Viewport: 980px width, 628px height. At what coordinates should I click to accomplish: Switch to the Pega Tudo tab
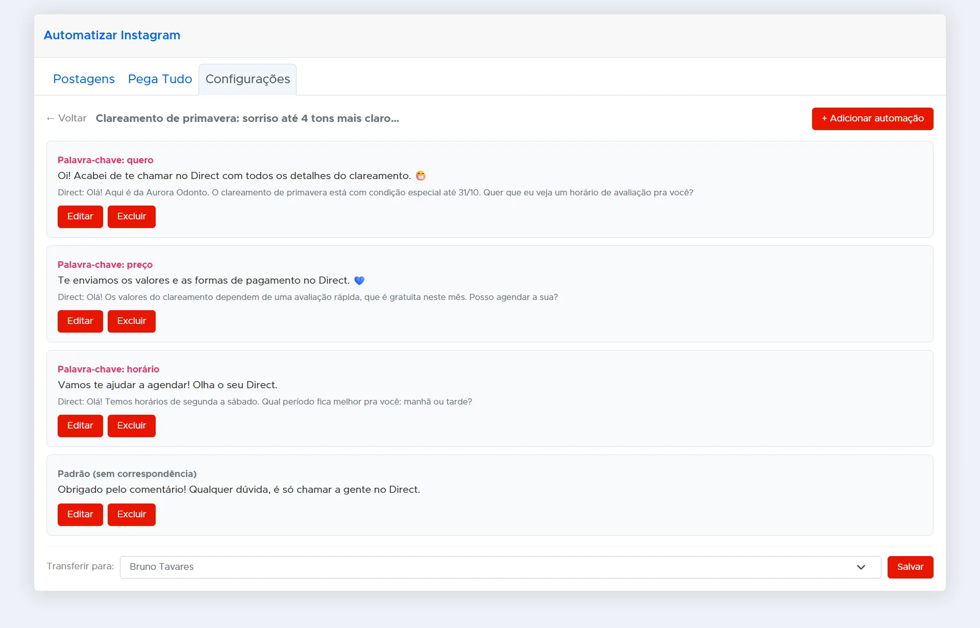coord(160,79)
